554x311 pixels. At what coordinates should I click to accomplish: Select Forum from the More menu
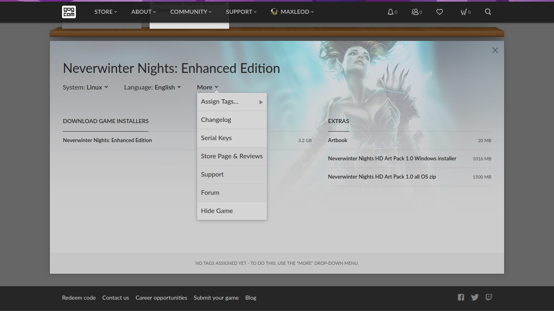click(232, 193)
